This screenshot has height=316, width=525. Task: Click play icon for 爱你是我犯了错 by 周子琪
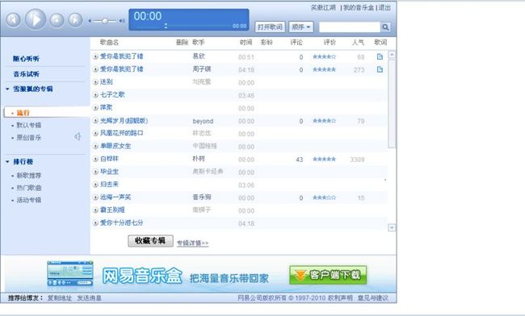(95, 69)
